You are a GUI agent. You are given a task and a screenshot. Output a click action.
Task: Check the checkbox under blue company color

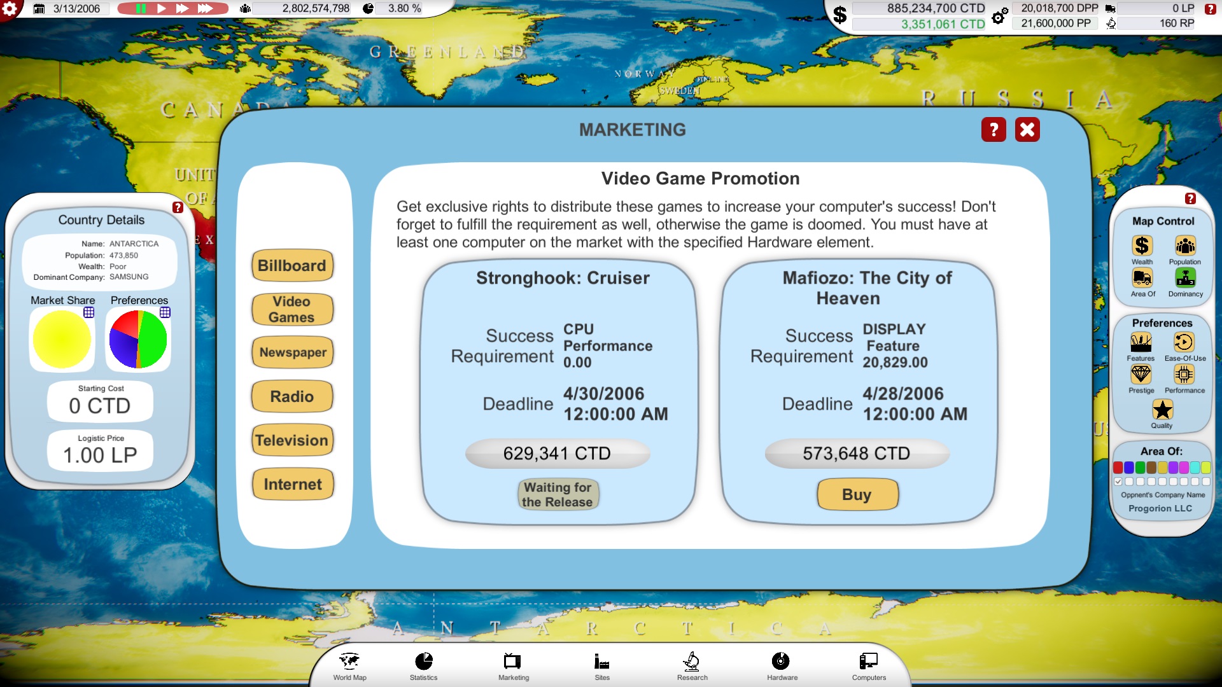(x=1129, y=482)
